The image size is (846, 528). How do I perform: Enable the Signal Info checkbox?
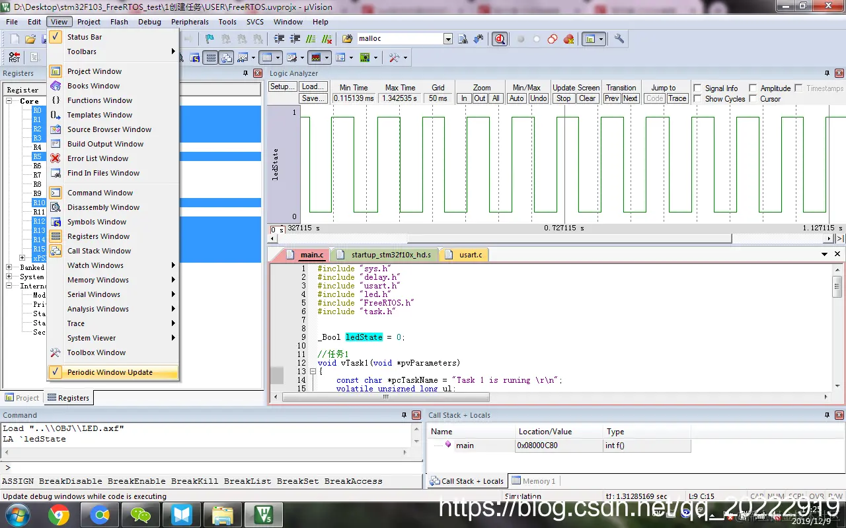[697, 88]
